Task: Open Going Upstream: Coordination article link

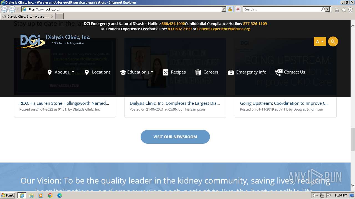Action: point(284,103)
